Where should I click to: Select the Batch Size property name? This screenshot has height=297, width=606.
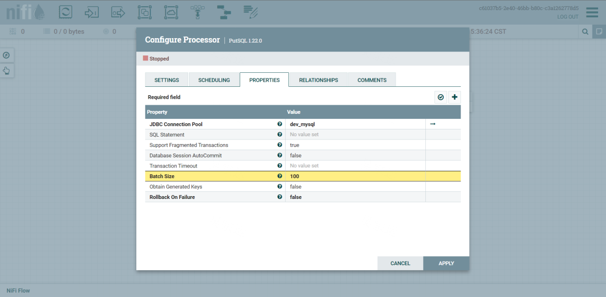[162, 176]
